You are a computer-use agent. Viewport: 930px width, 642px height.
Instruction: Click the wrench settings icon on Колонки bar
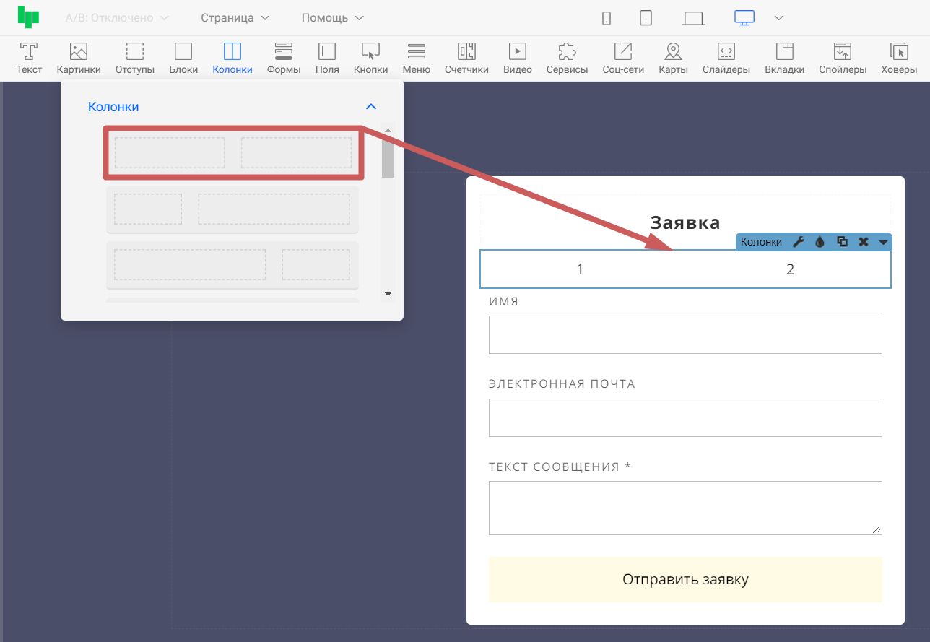pyautogui.click(x=798, y=242)
